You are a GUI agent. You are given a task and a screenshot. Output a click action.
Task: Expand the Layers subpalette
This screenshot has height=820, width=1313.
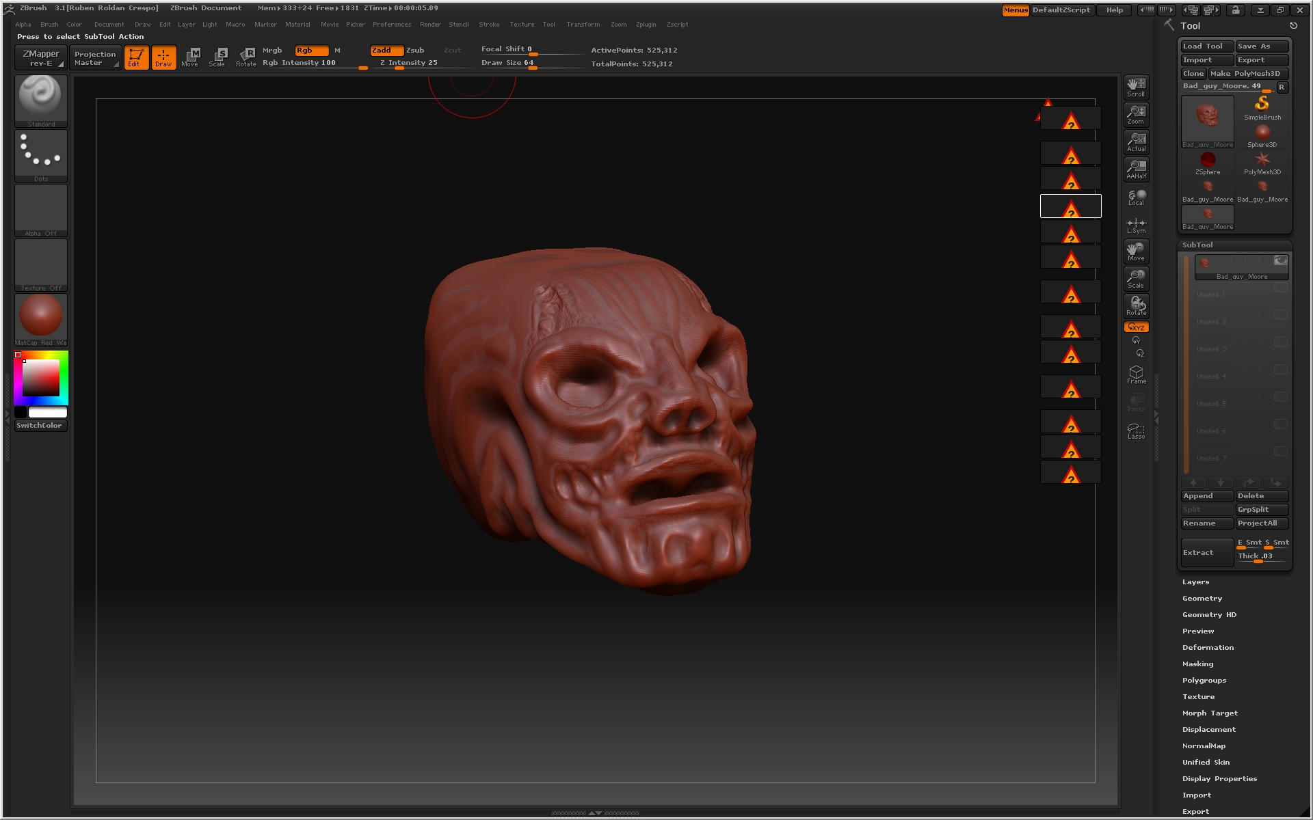(1195, 582)
